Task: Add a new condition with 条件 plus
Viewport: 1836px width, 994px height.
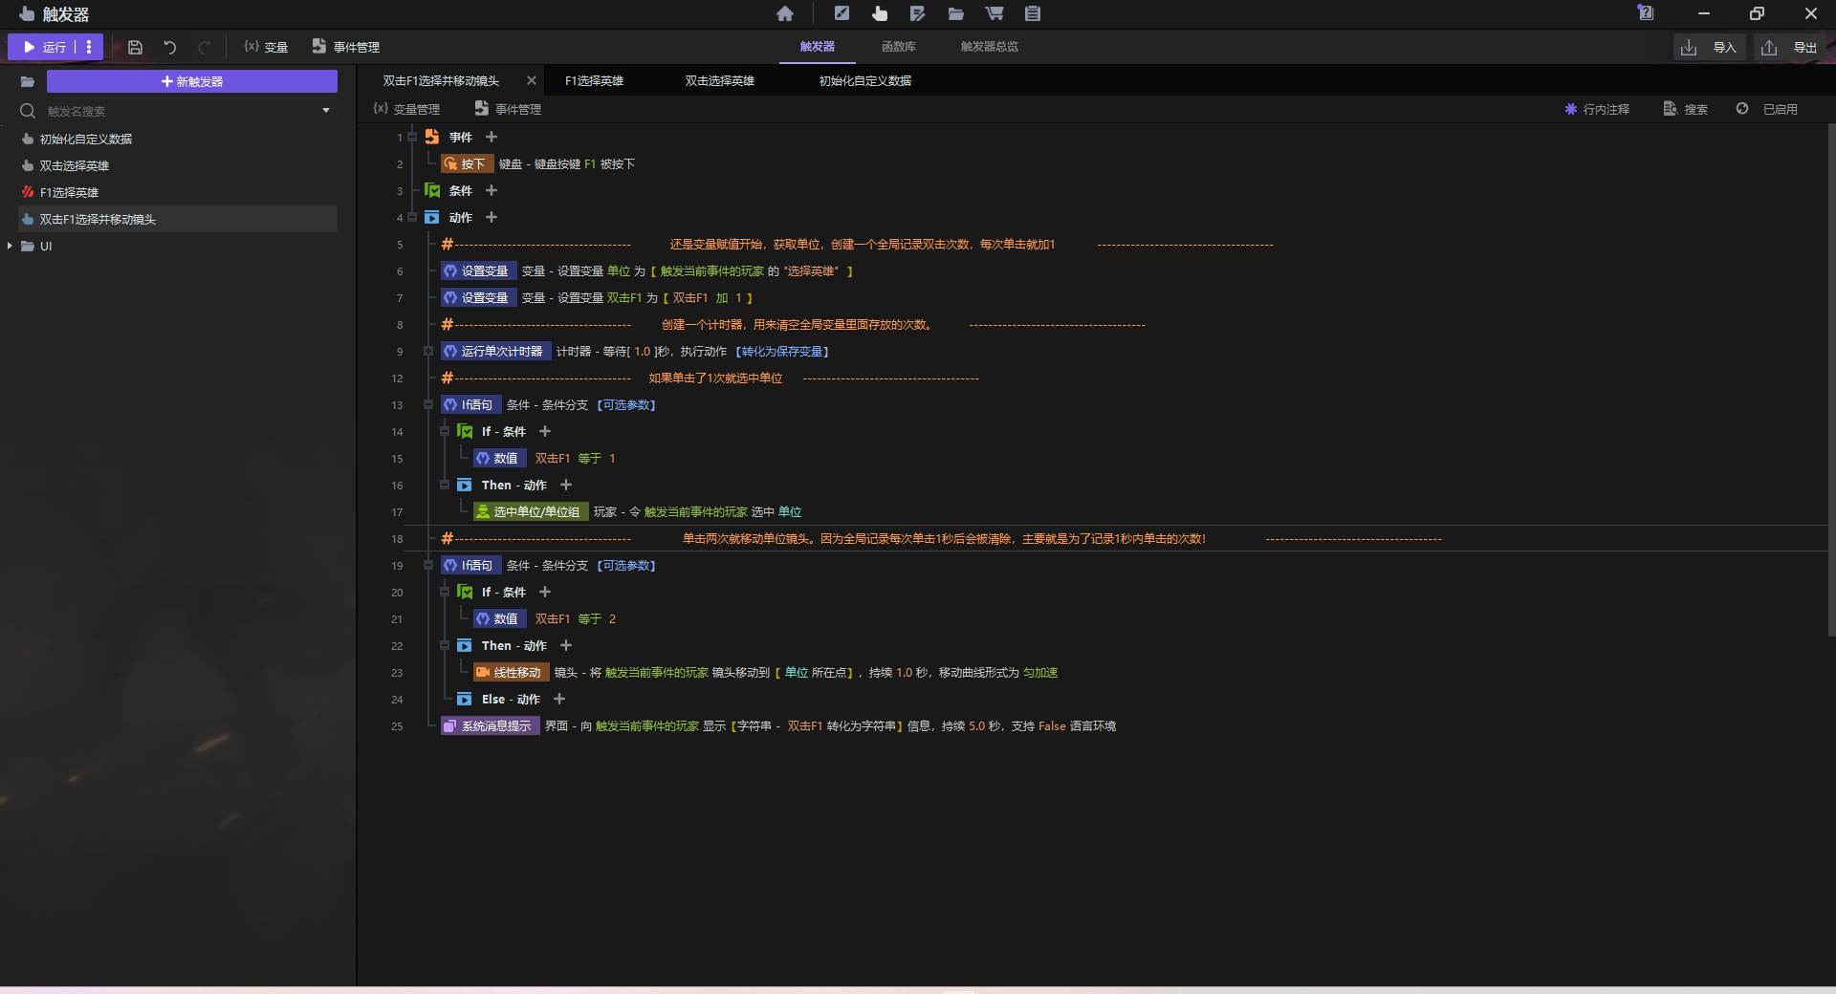Action: point(492,190)
